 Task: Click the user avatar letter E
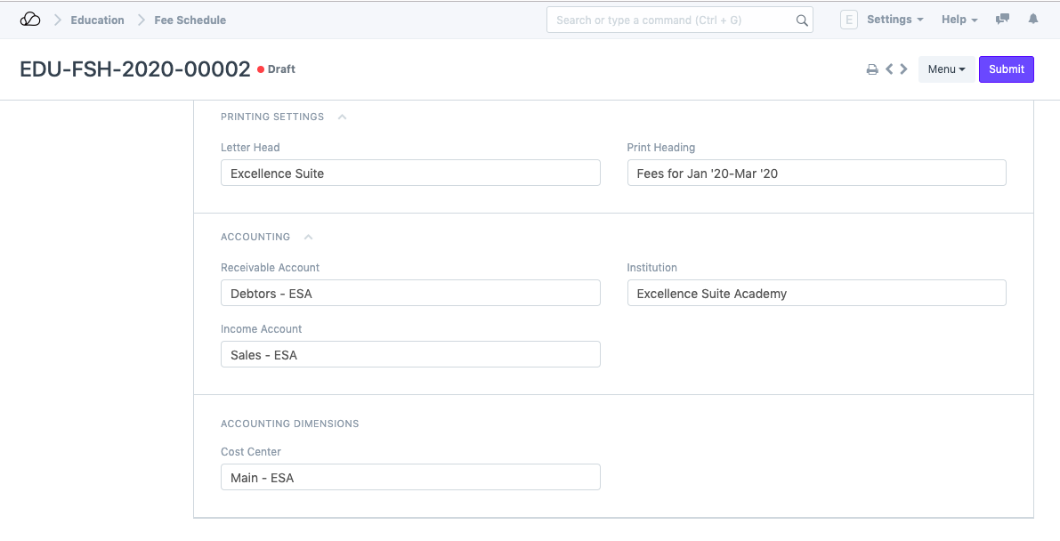pos(848,20)
